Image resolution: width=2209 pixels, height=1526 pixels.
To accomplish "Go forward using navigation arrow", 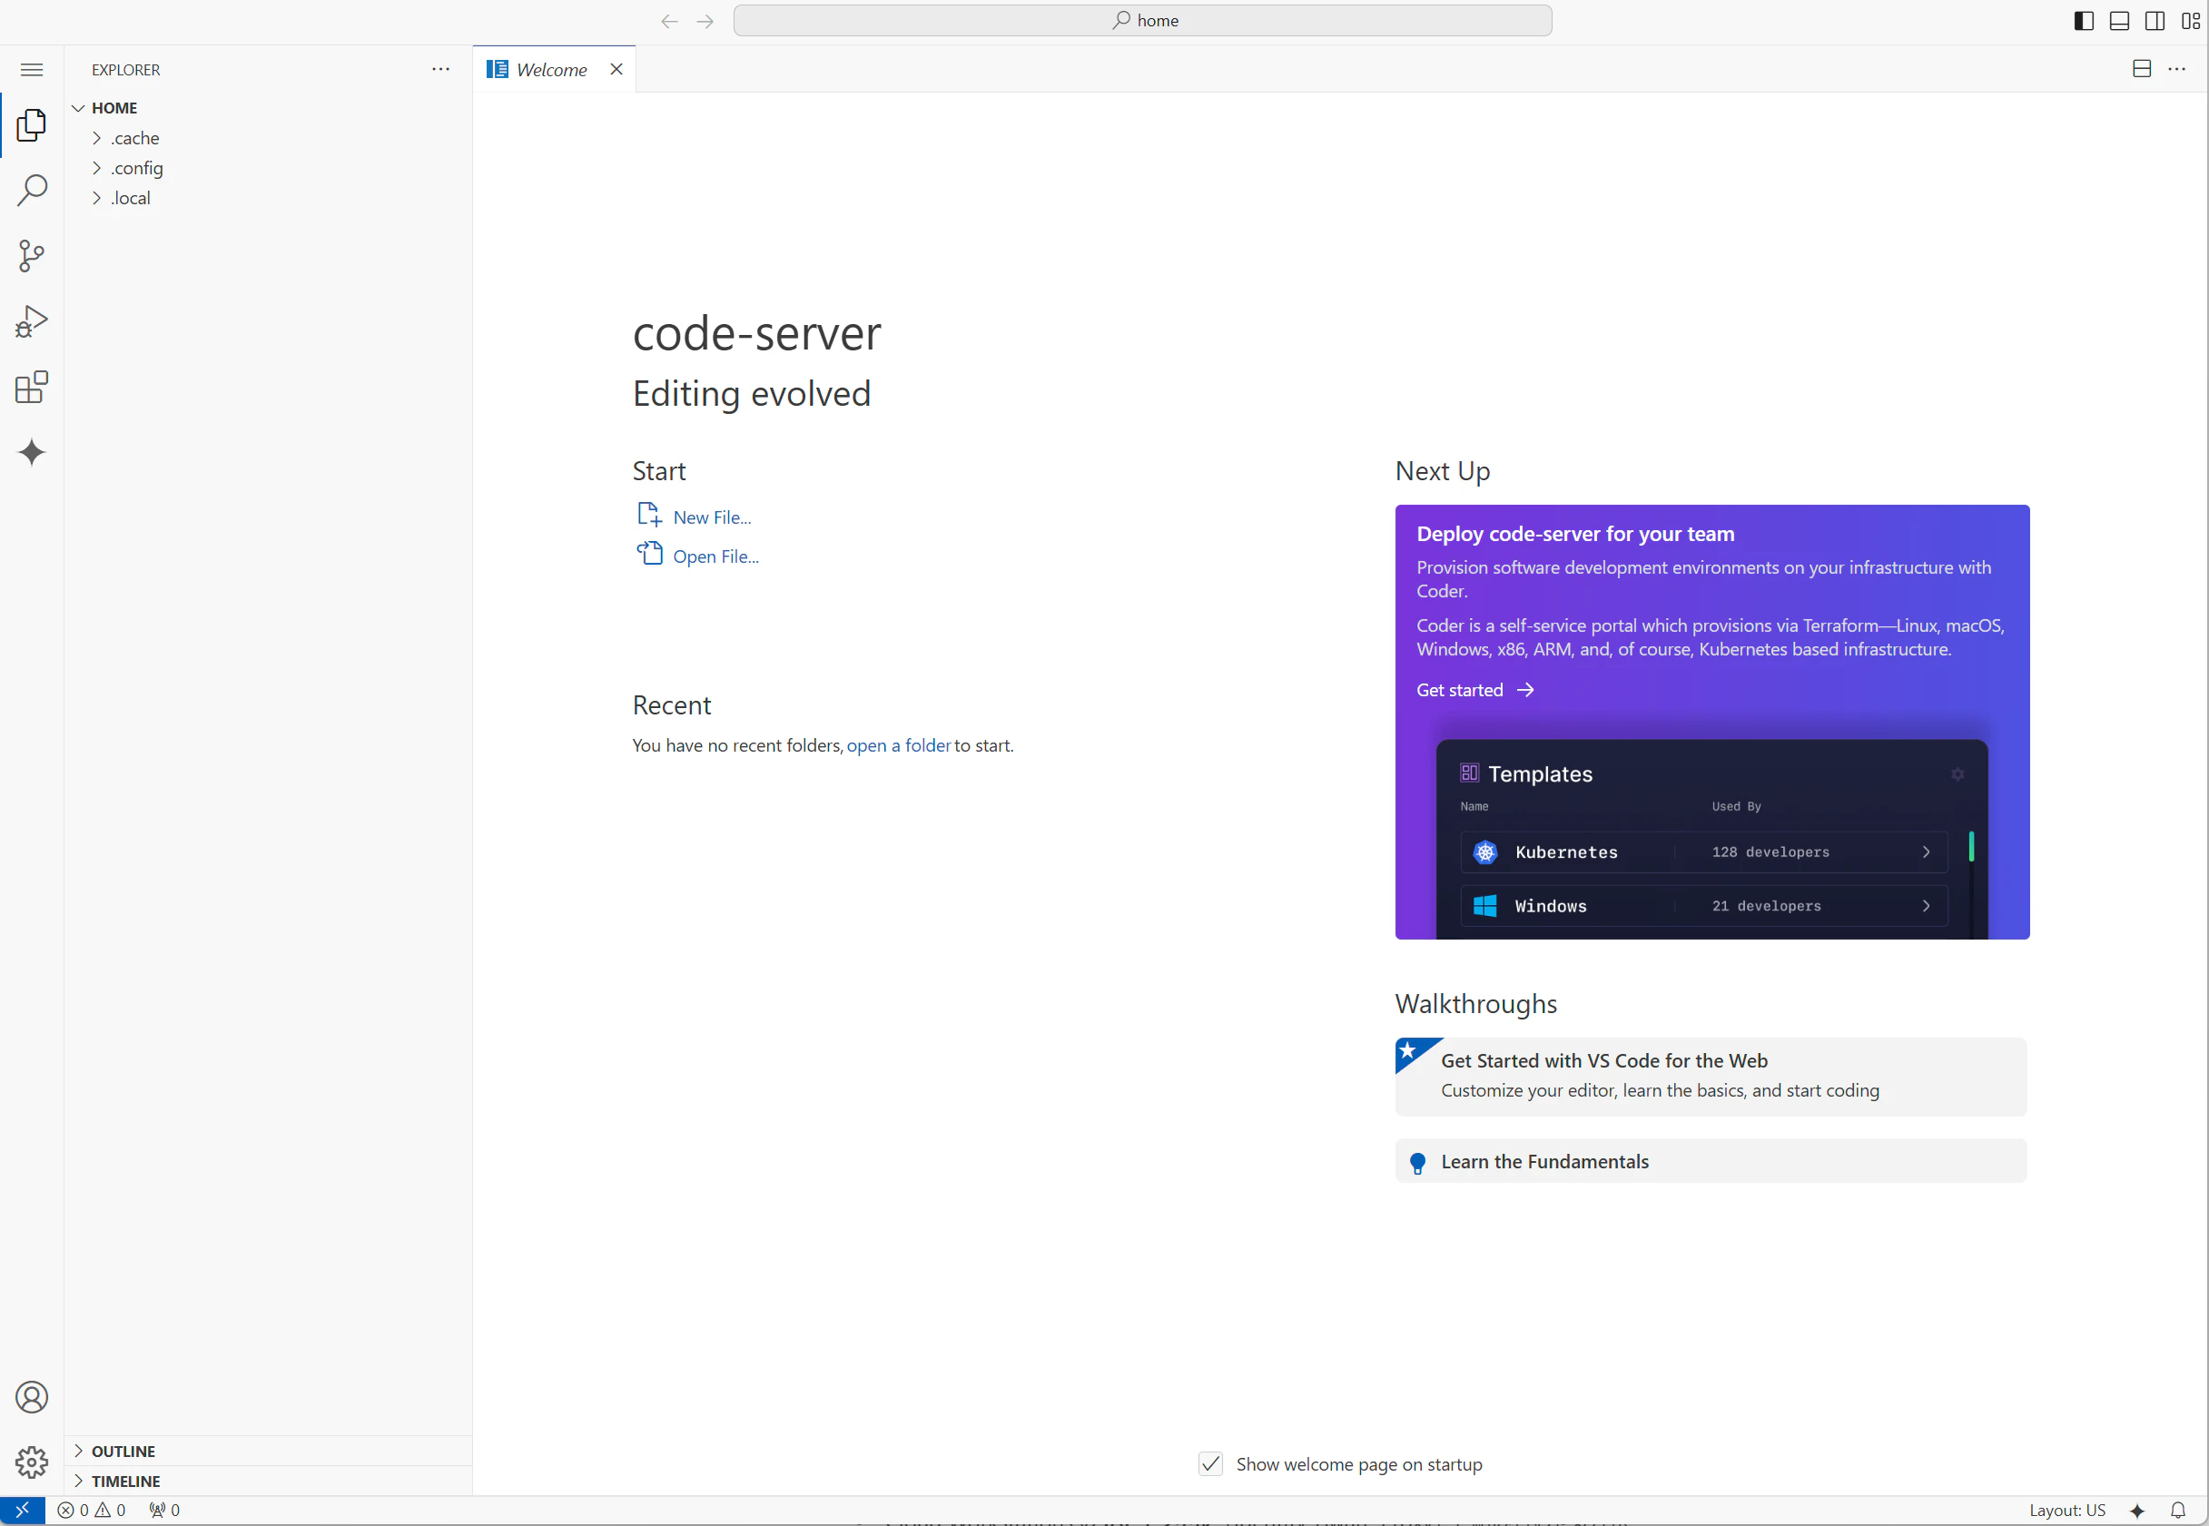I will click(705, 21).
